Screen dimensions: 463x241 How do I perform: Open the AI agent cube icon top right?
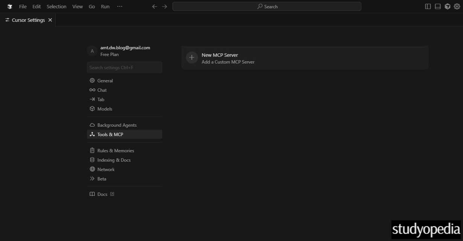coord(447,6)
